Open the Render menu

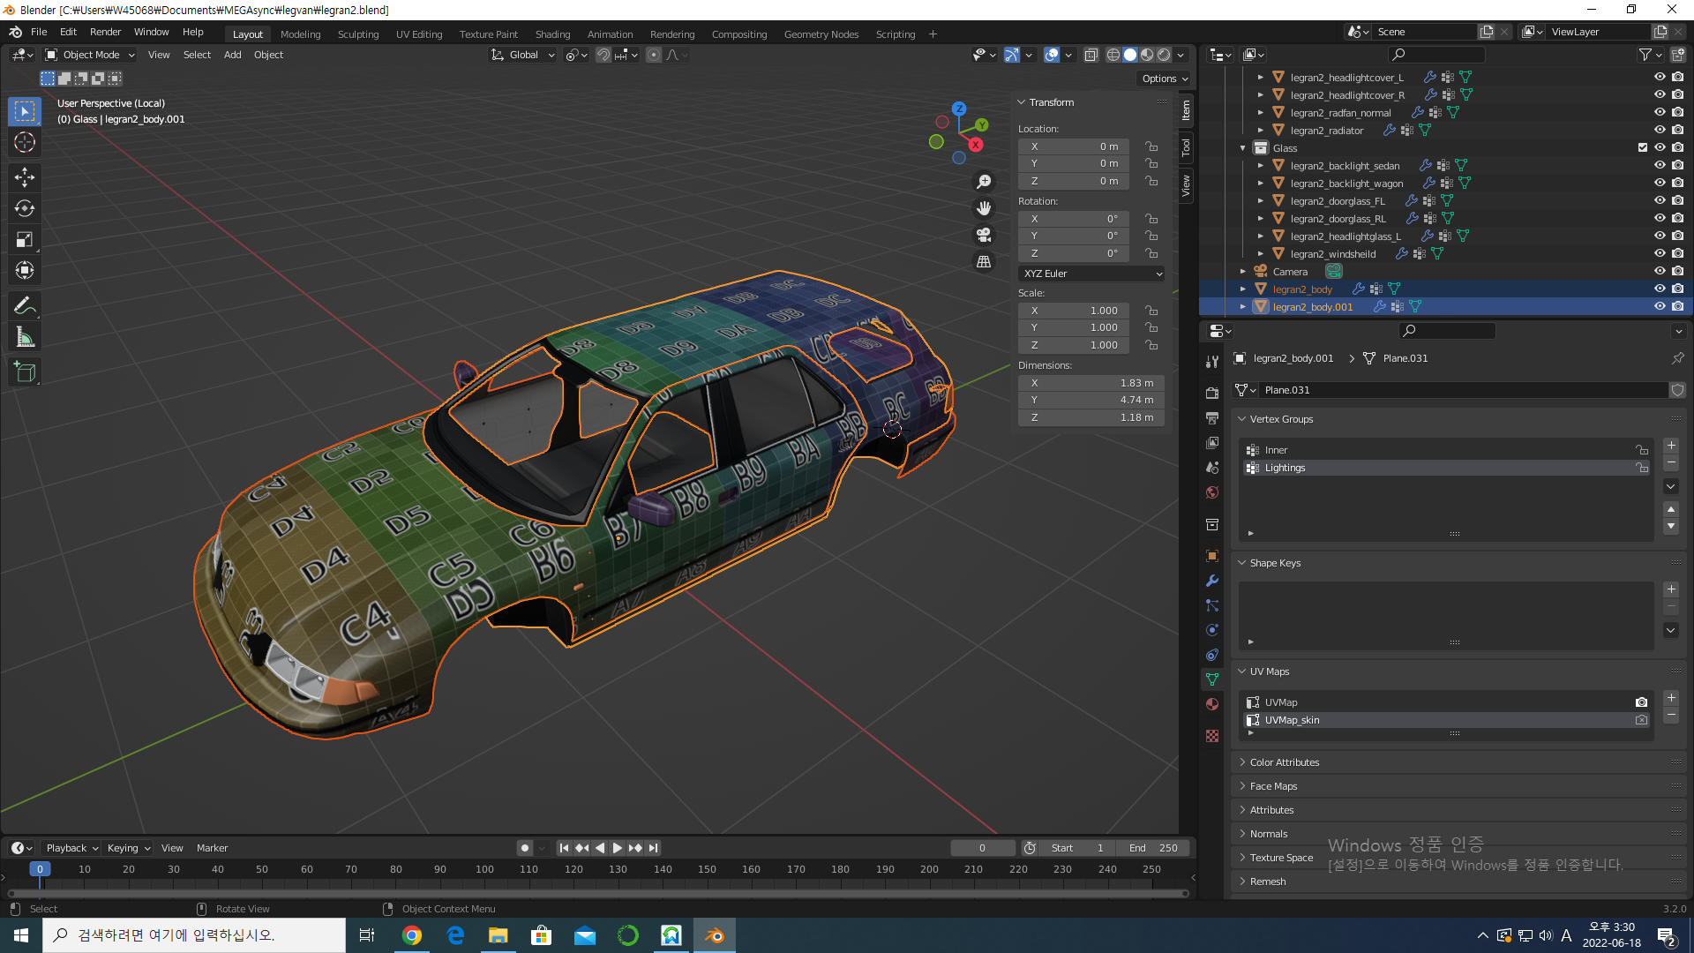tap(105, 32)
